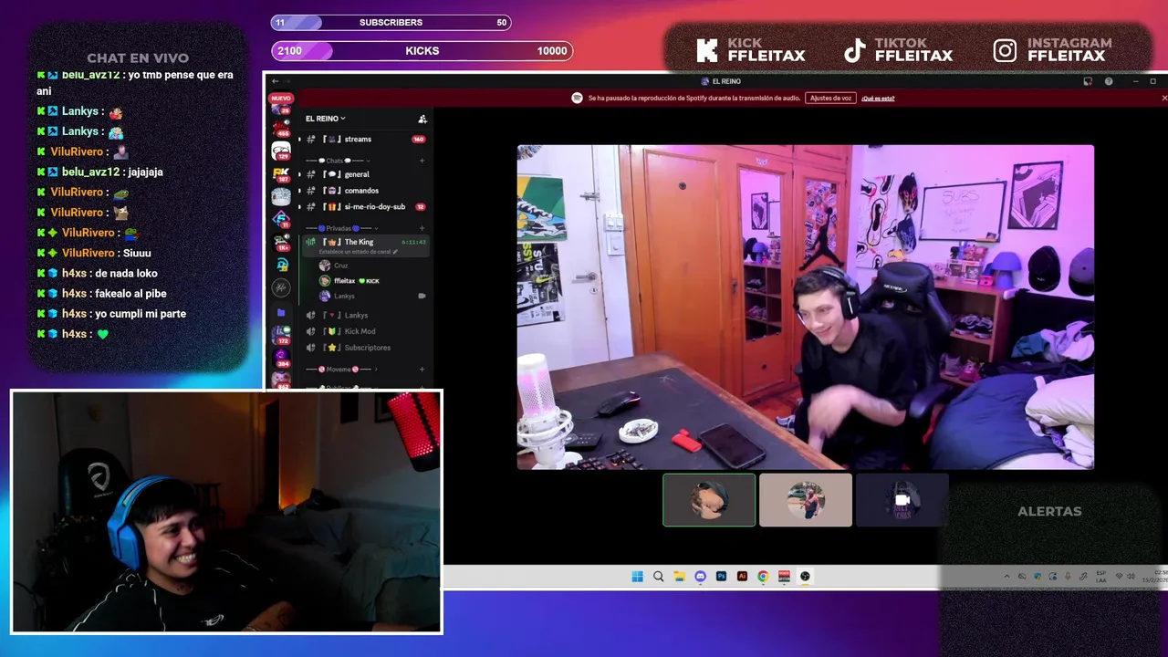Image resolution: width=1168 pixels, height=657 pixels.
Task: Open Illustrator from the taskbar
Action: [x=742, y=577]
